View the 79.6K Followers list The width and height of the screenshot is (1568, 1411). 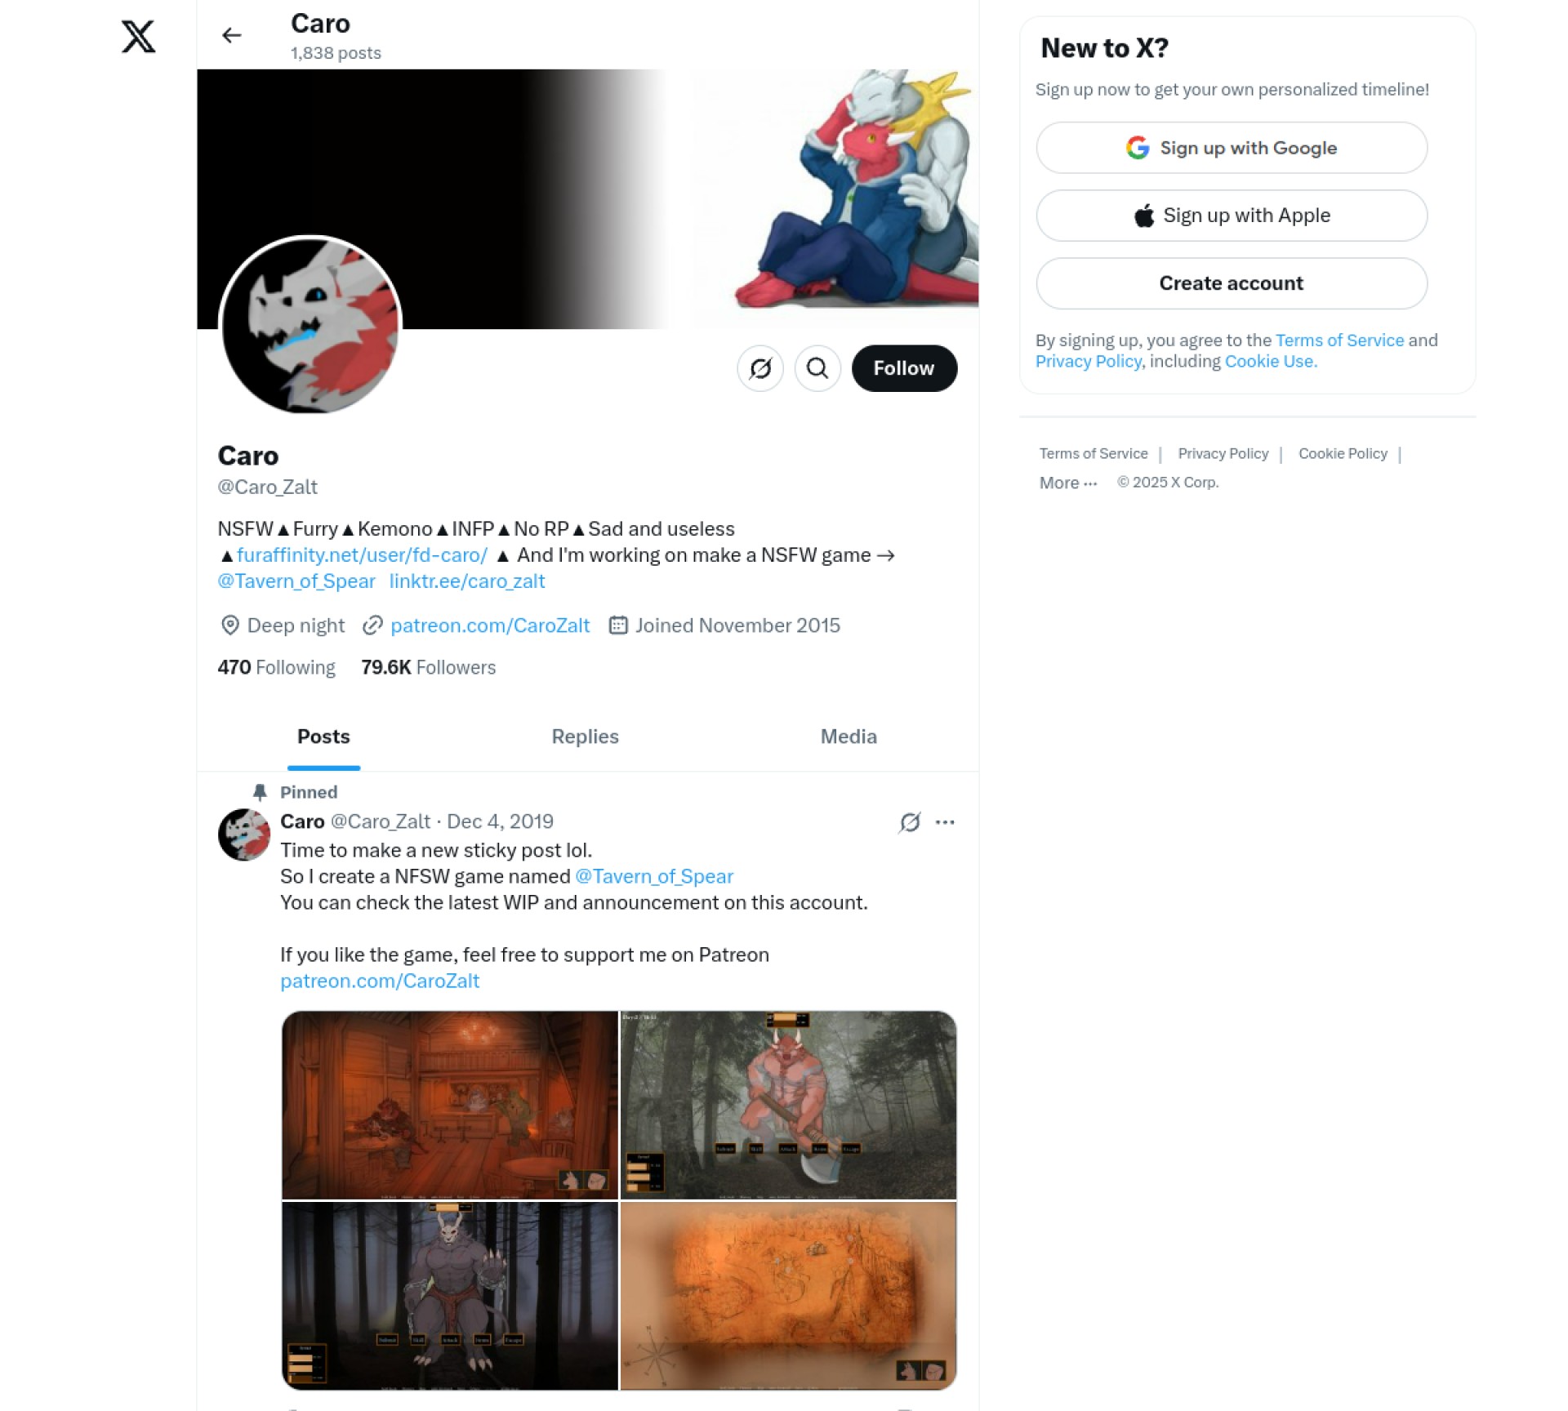(428, 667)
